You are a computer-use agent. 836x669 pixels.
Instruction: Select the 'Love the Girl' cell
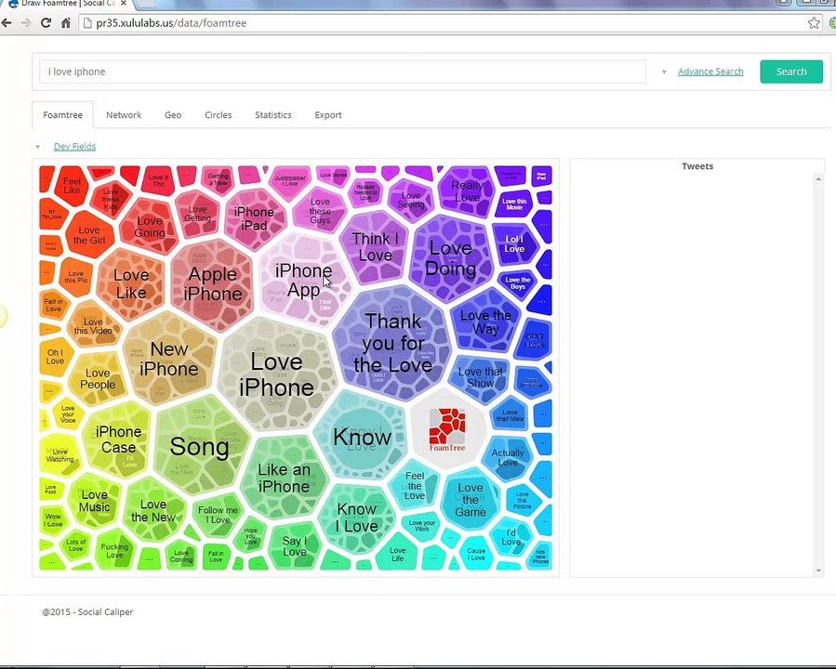[89, 235]
